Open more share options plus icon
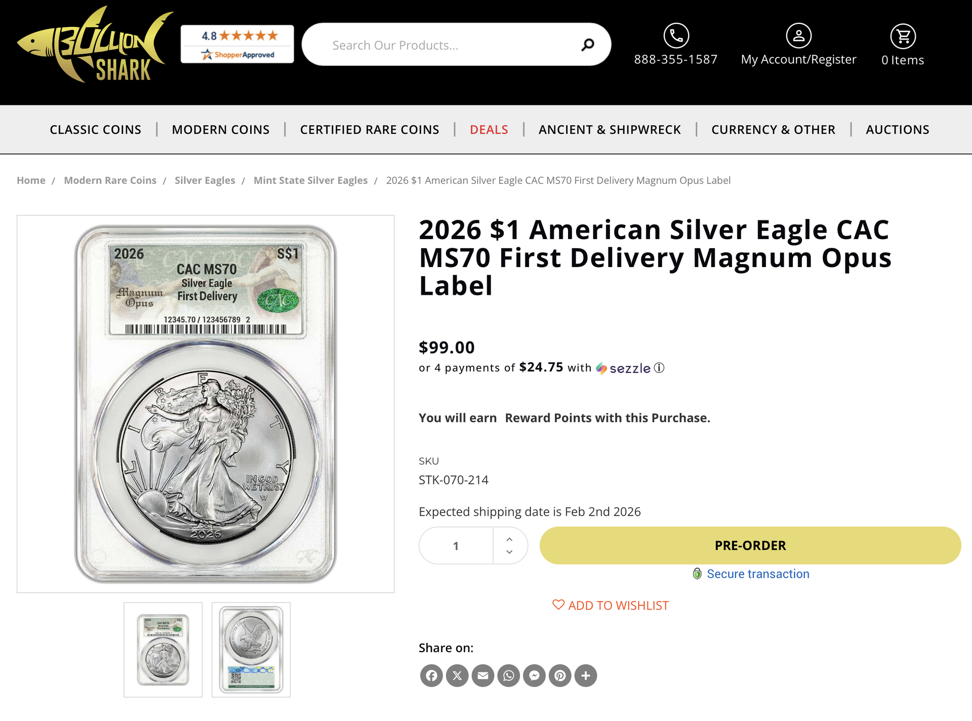 point(586,675)
